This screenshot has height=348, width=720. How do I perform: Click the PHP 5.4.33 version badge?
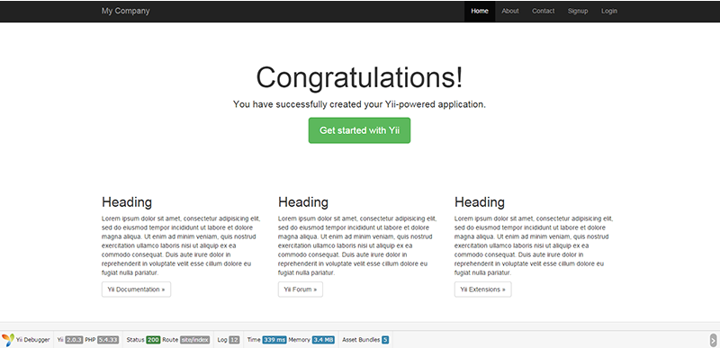point(108,340)
